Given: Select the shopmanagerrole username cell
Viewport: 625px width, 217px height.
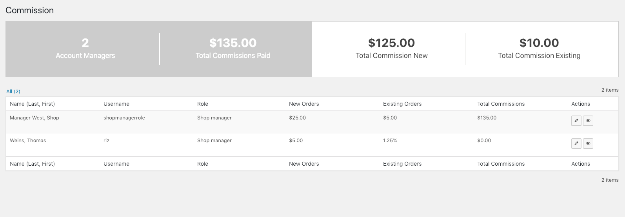Looking at the screenshot, I should (124, 118).
